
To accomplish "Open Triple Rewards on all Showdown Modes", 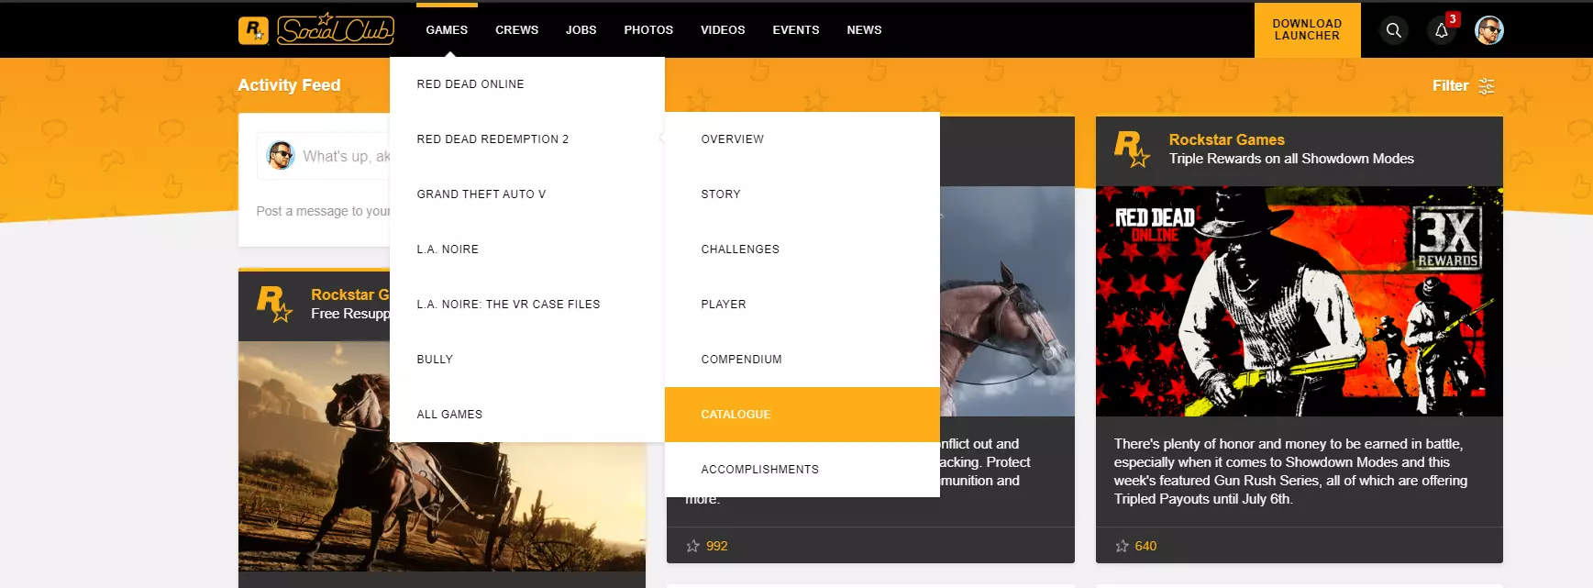I will pyautogui.click(x=1291, y=159).
